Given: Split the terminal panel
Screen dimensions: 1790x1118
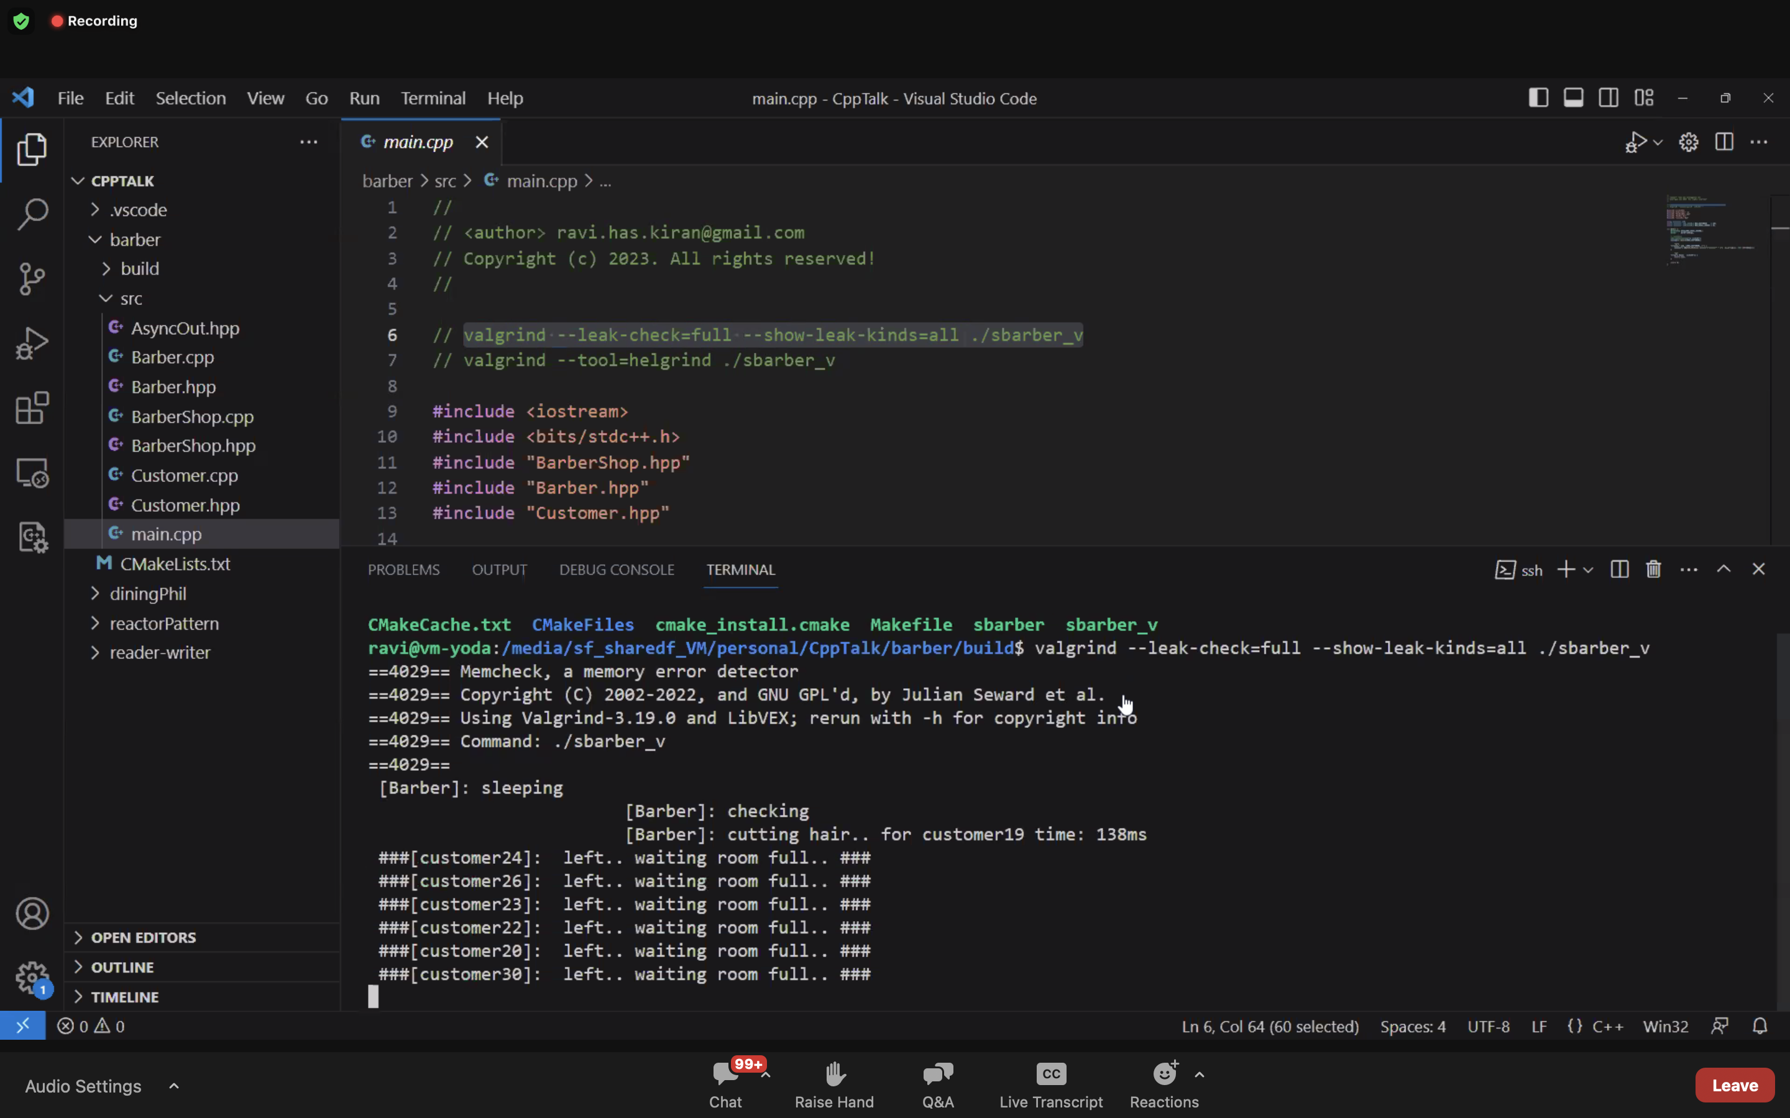Looking at the screenshot, I should point(1619,570).
